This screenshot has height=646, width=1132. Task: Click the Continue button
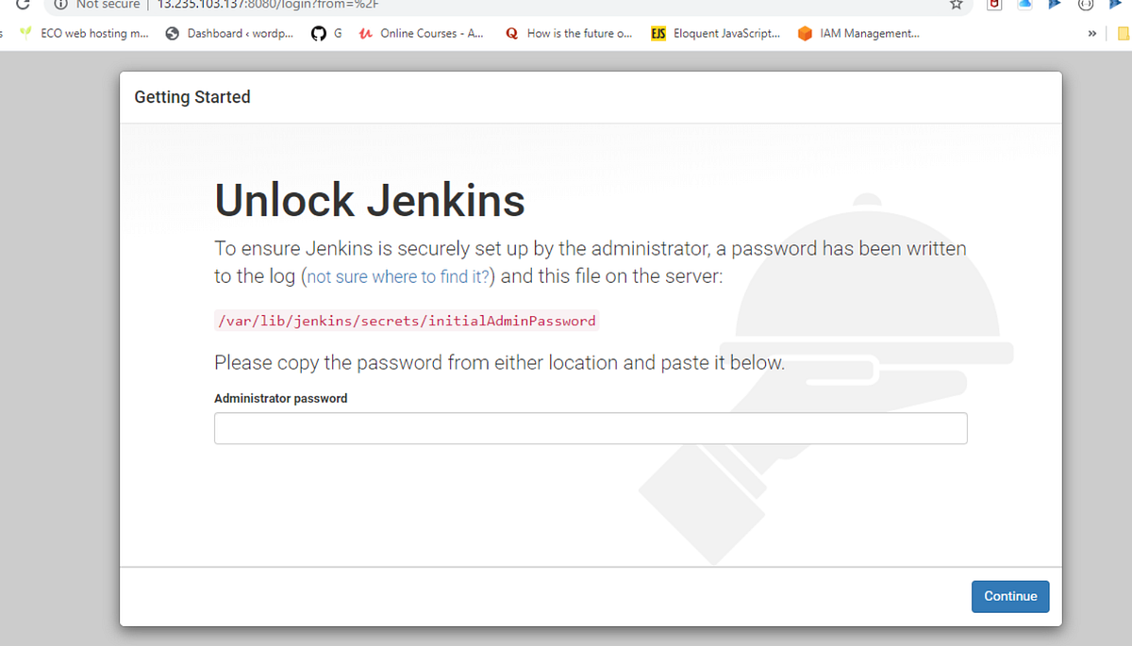(x=1010, y=596)
